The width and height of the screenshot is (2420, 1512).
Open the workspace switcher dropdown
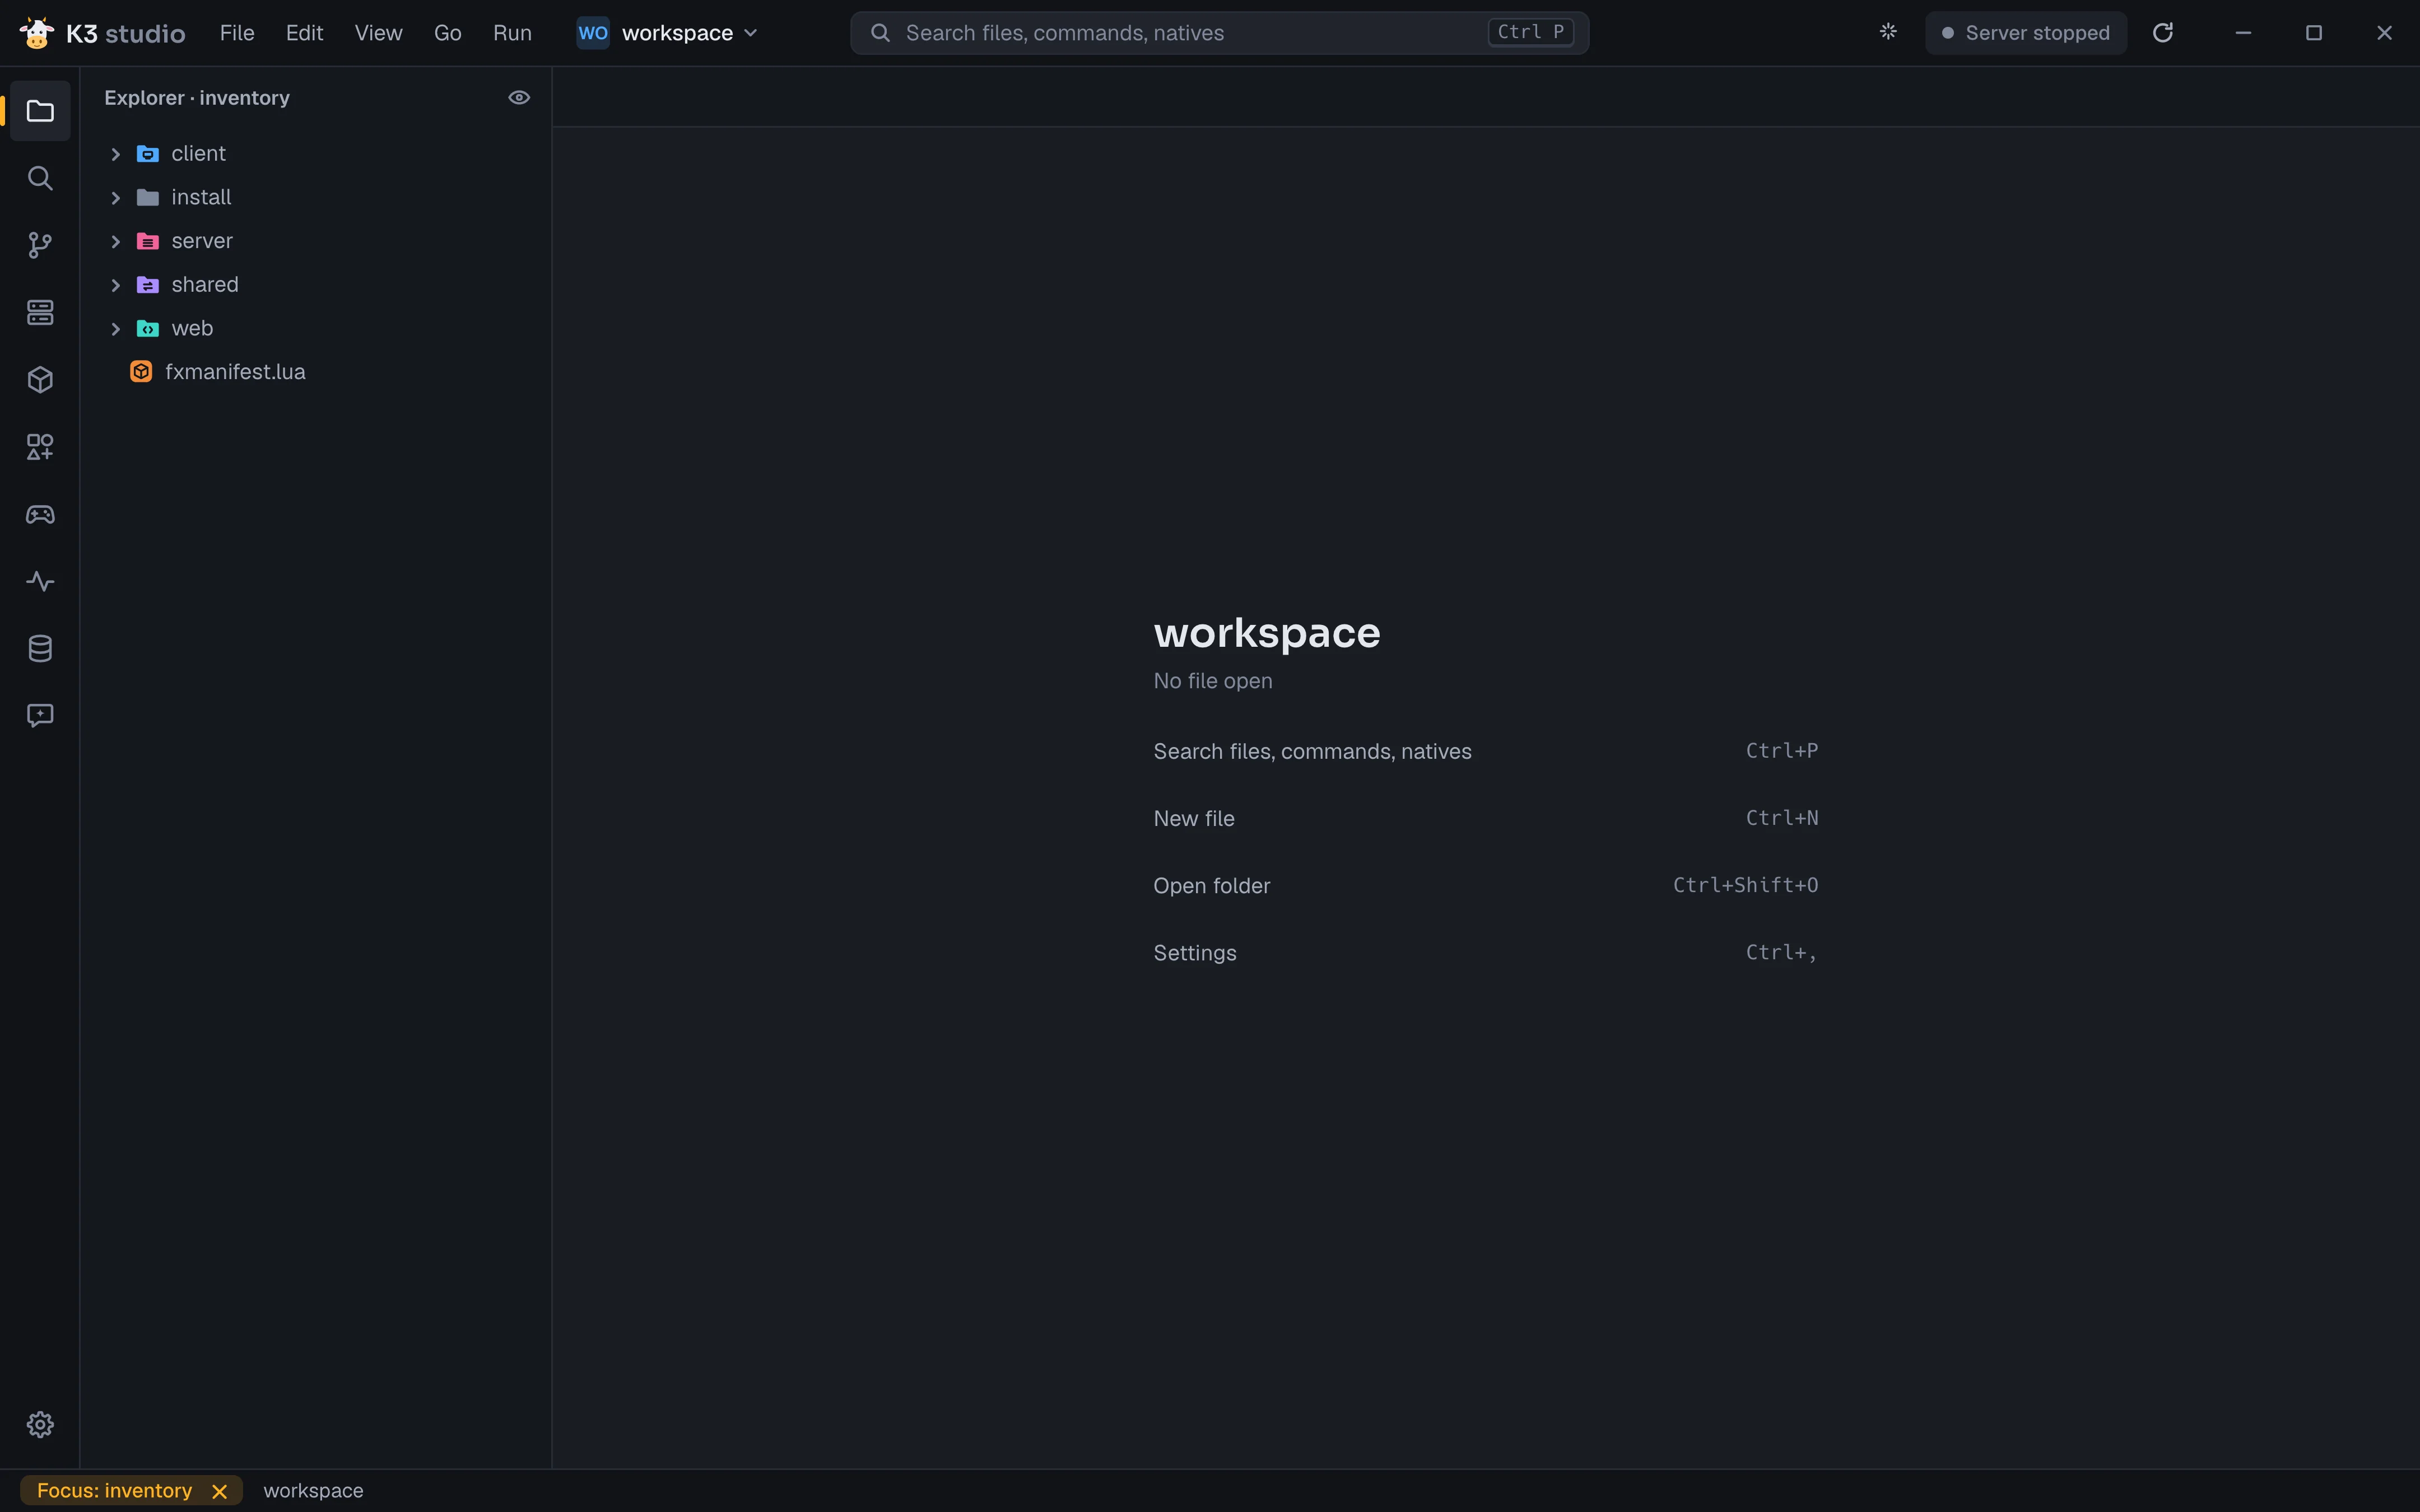click(x=668, y=33)
